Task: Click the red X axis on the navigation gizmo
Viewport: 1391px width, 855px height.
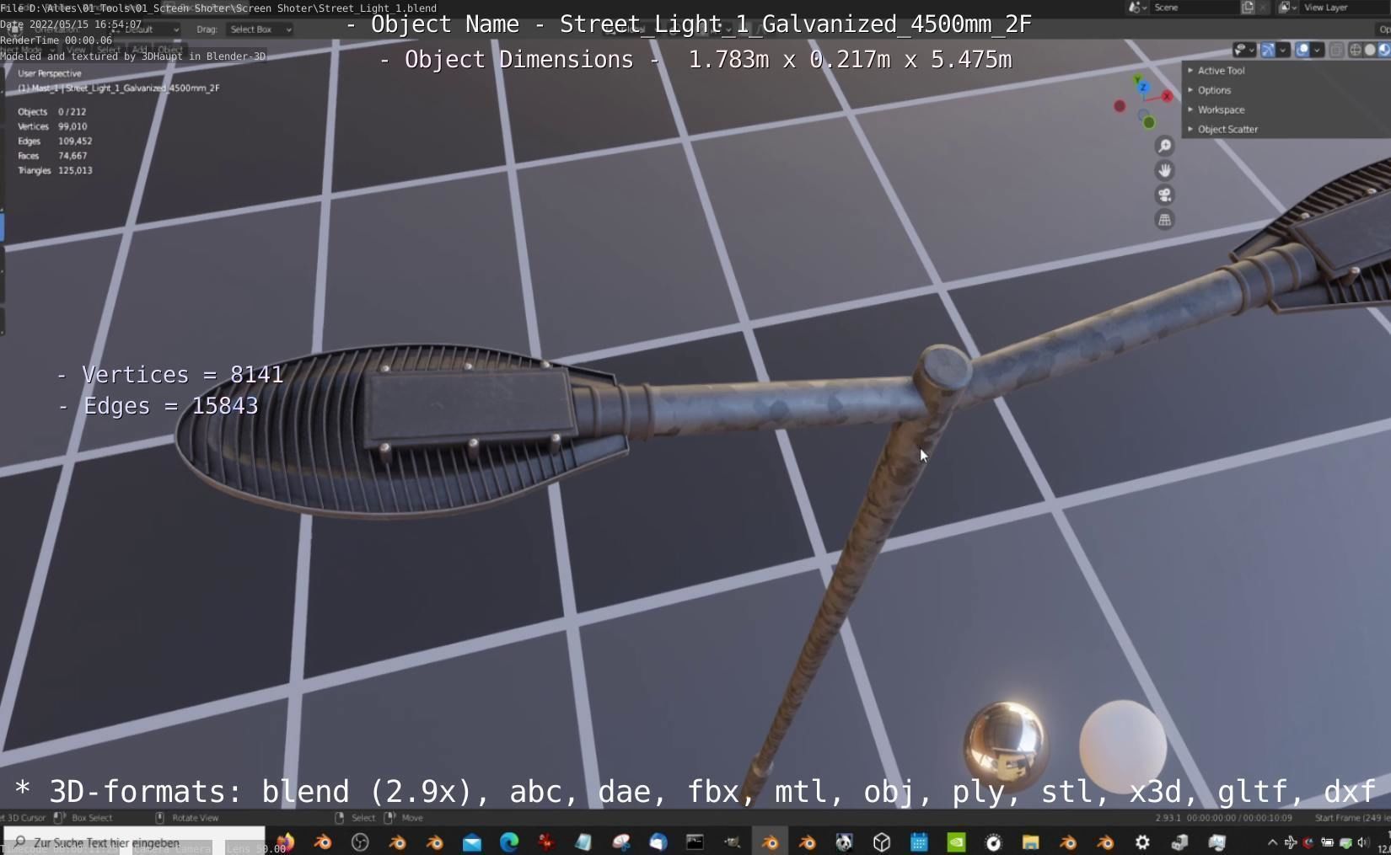Action: point(1168,96)
